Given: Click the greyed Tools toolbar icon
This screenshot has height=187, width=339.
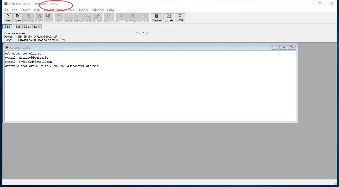Looking at the screenshot, I should coord(109,18).
